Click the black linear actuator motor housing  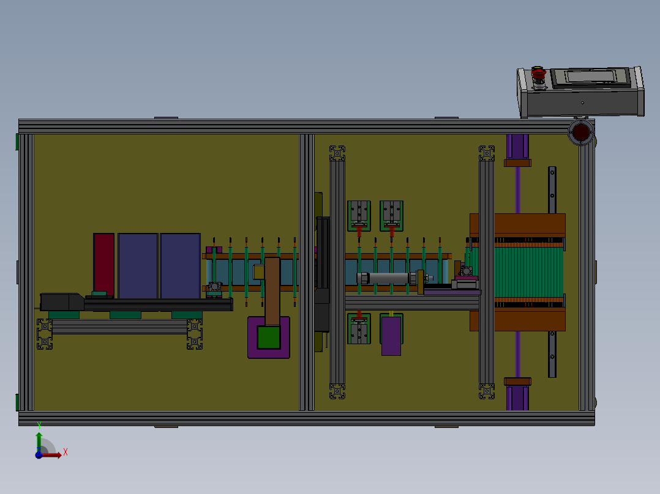[61, 301]
